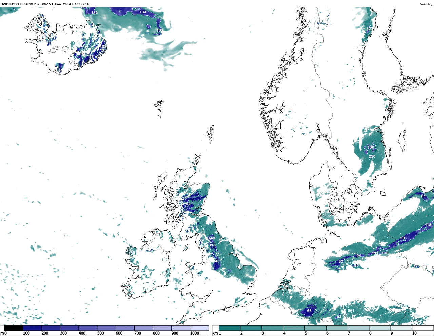Click the 'Visibility' title label
Screen dimensions: 434x336
[426, 4]
